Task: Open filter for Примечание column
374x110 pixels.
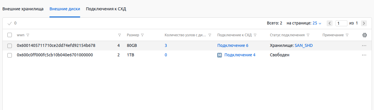Action: [347, 35]
